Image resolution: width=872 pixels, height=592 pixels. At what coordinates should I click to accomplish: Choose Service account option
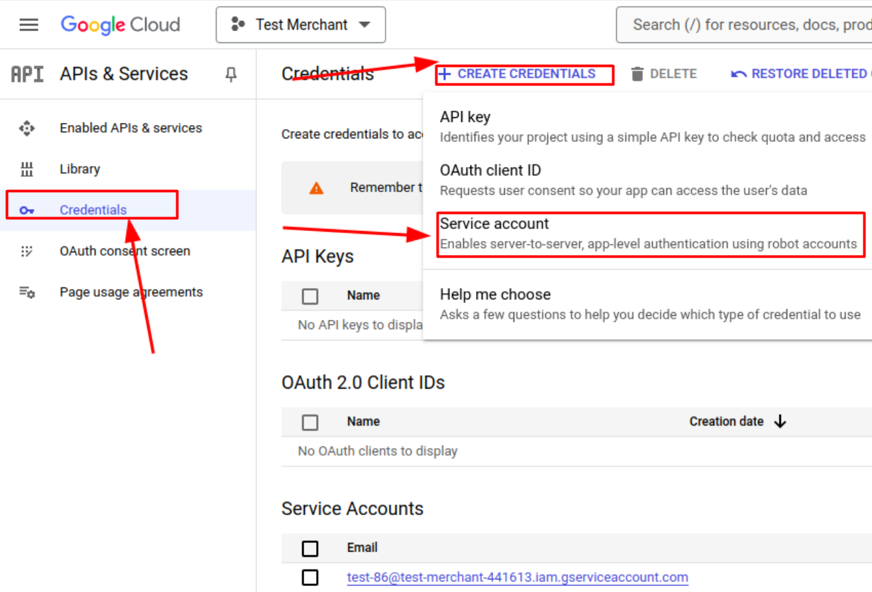click(647, 233)
